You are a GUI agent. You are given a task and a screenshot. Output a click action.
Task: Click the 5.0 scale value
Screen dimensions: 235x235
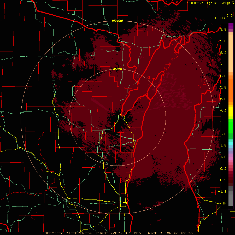[223, 99]
